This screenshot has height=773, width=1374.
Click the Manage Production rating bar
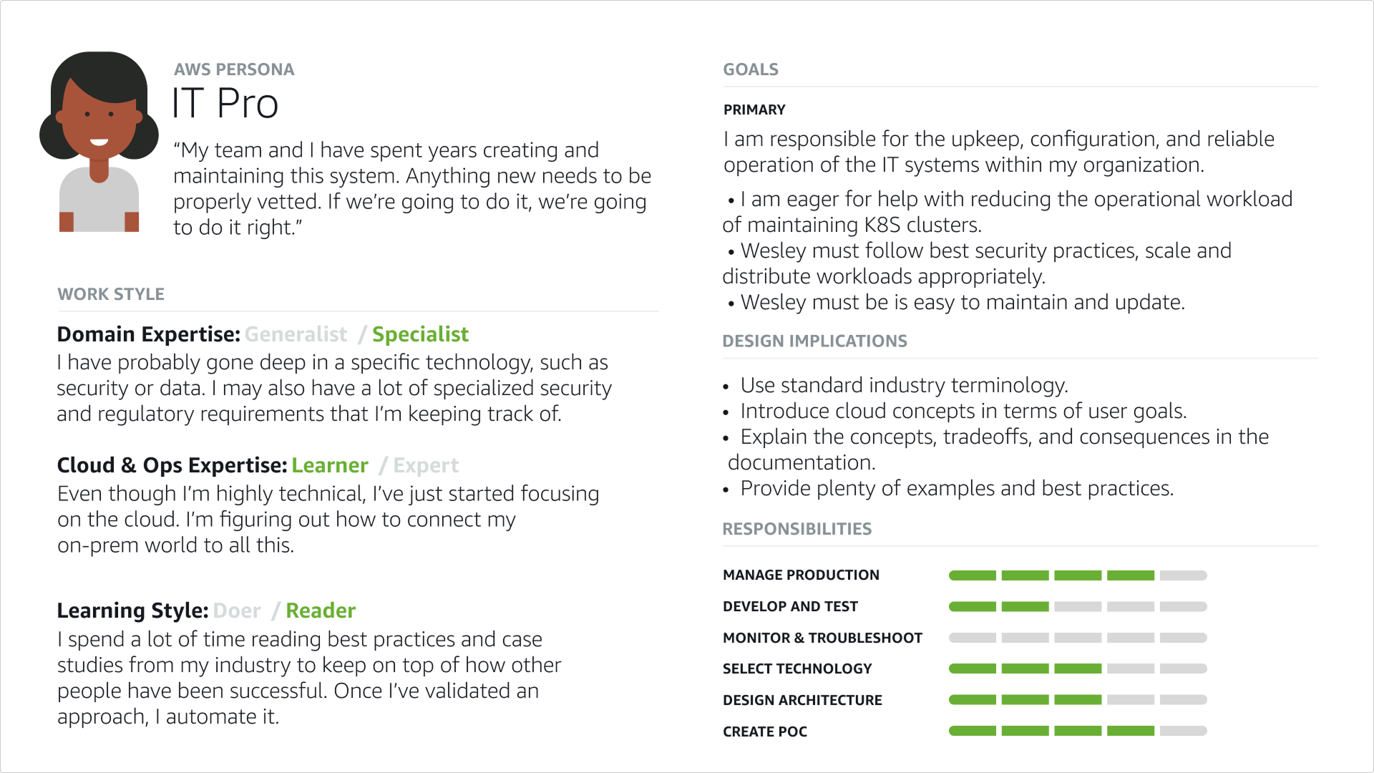[x=1078, y=575]
